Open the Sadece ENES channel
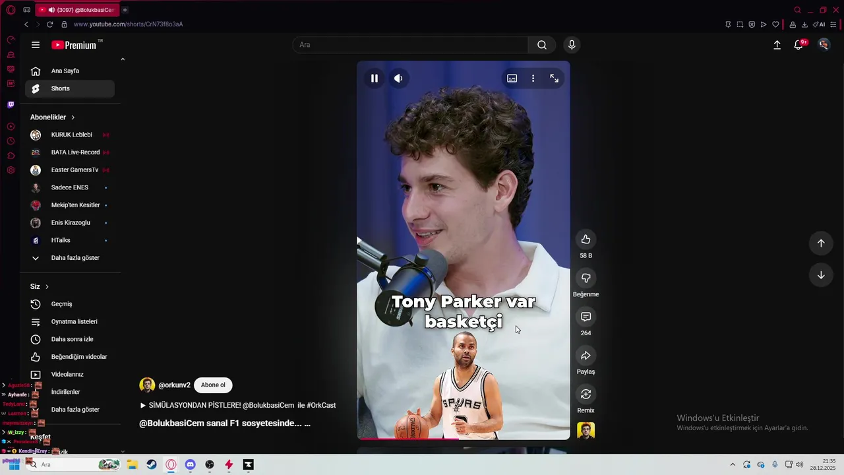 click(70, 187)
